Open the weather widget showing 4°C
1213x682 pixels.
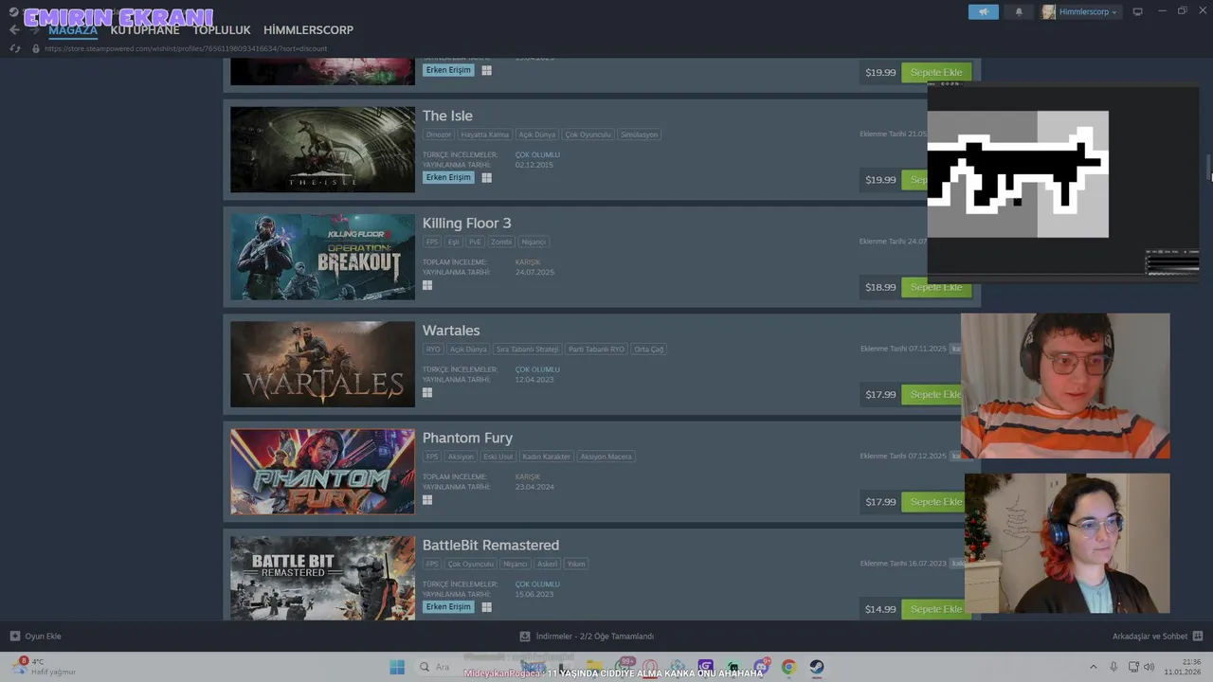pos(45,667)
